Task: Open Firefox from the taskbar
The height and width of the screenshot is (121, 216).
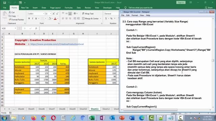Action: (33, 118)
